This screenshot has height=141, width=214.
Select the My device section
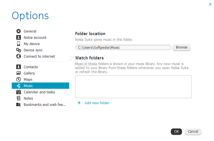[x=32, y=44]
